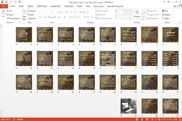Screen dimensions: 182x121
Task: Decrease font size button
Action: coord(62,12)
